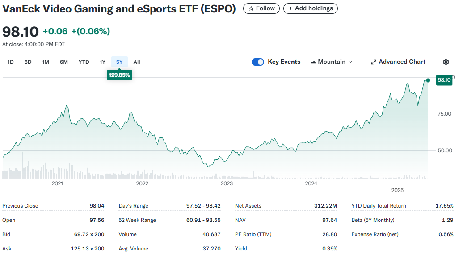Click the NAV value 97.64
This screenshot has height=254, width=463.
(329, 220)
